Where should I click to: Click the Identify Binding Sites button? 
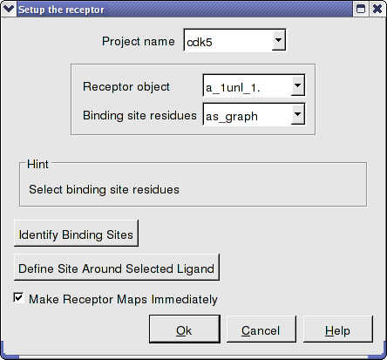pyautogui.click(x=76, y=234)
